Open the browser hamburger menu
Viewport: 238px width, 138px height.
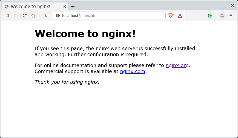coord(231,16)
